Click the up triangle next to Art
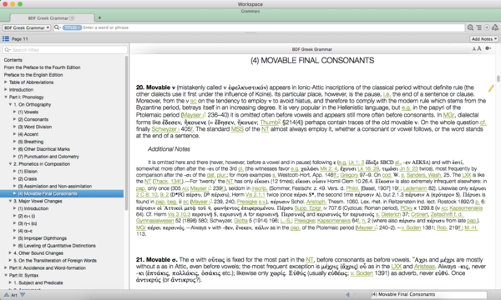 pyautogui.click(x=6, y=294)
